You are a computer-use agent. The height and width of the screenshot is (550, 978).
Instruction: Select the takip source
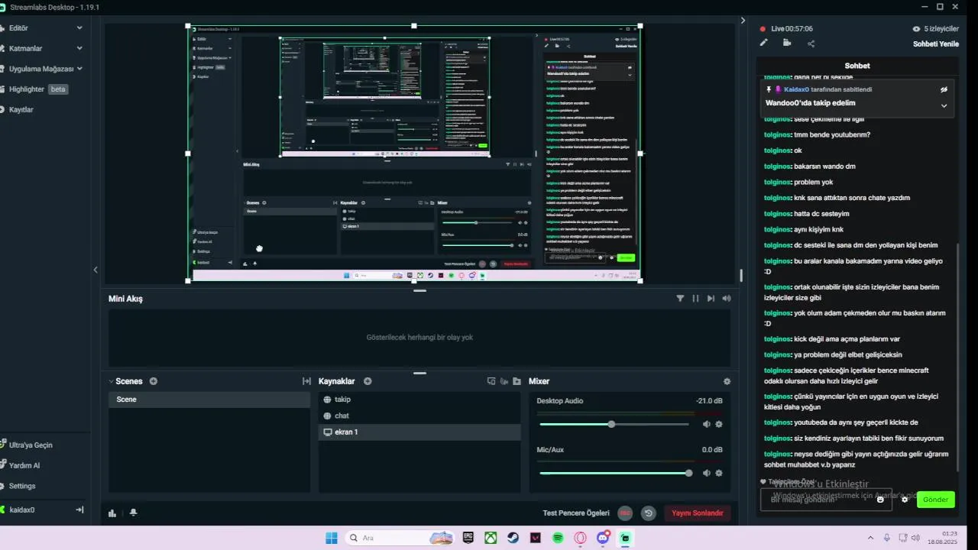(419, 400)
